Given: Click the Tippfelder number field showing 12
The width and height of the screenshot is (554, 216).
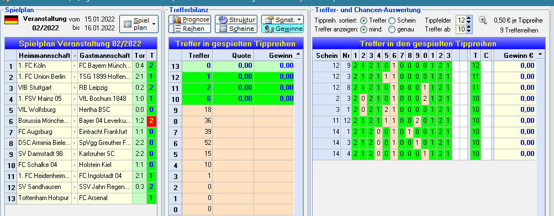Looking at the screenshot, I should (461, 20).
